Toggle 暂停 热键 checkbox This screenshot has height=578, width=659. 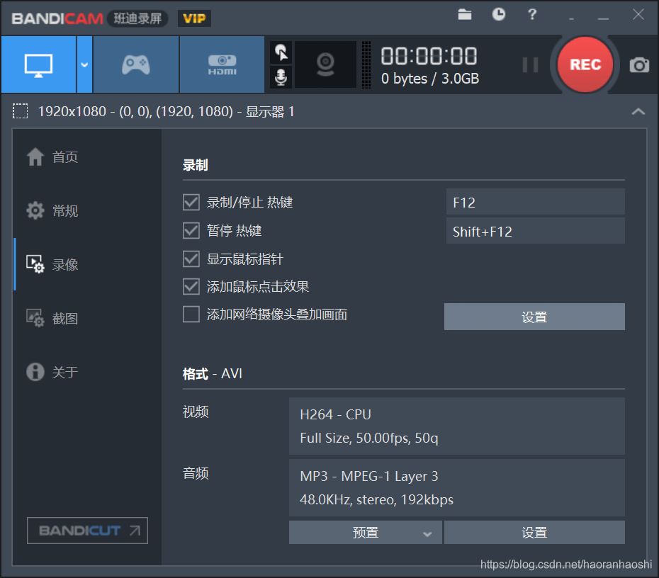click(191, 231)
